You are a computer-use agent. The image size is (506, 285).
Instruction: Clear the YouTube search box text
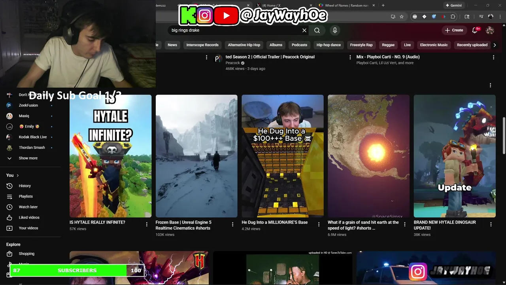[304, 30]
